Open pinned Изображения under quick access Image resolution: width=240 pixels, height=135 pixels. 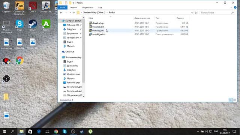click(x=73, y=37)
